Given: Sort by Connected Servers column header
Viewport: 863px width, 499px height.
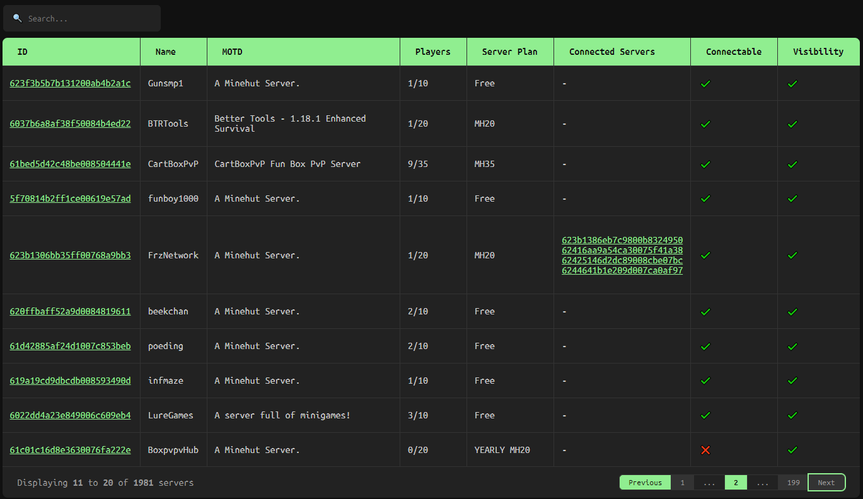Looking at the screenshot, I should pos(622,52).
